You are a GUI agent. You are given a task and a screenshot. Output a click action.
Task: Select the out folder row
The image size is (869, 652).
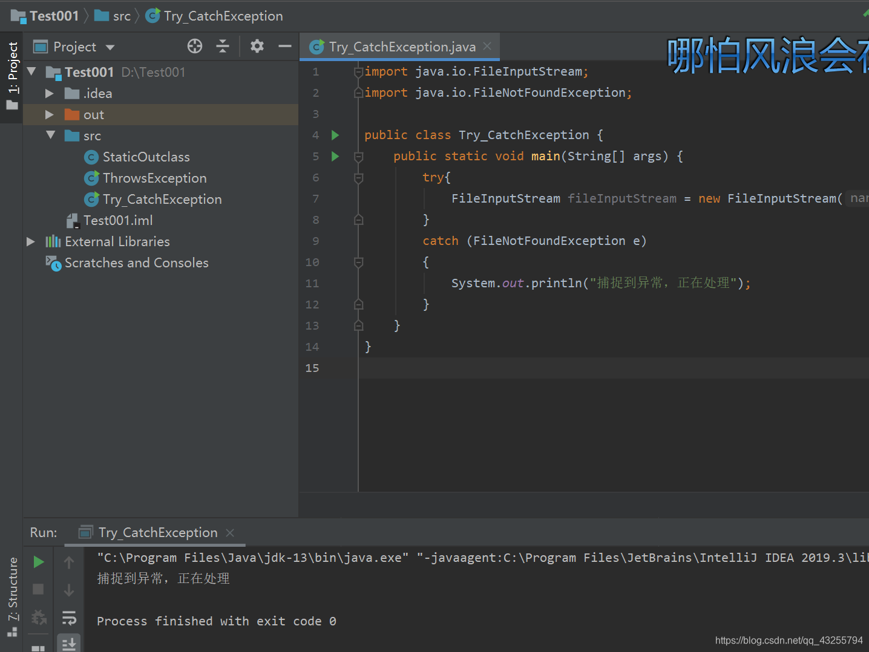(x=161, y=114)
